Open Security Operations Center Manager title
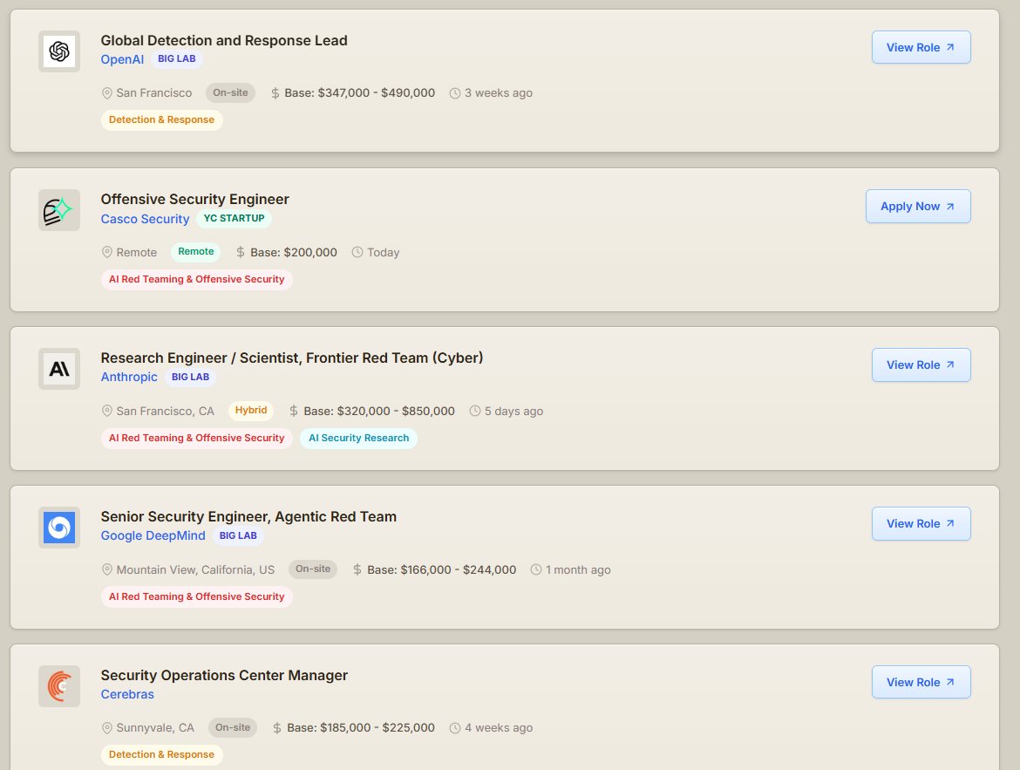The height and width of the screenshot is (770, 1020). [x=224, y=675]
